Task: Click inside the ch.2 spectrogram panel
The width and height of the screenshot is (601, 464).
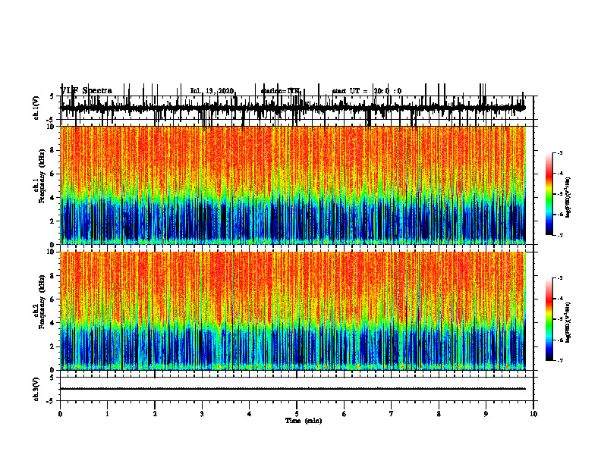Action: [x=292, y=311]
